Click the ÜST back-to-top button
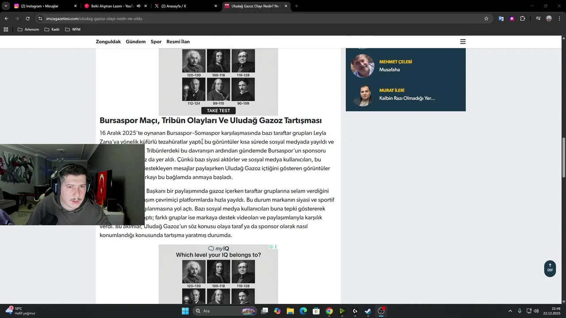Screen dimensions: 566x318 [550, 268]
